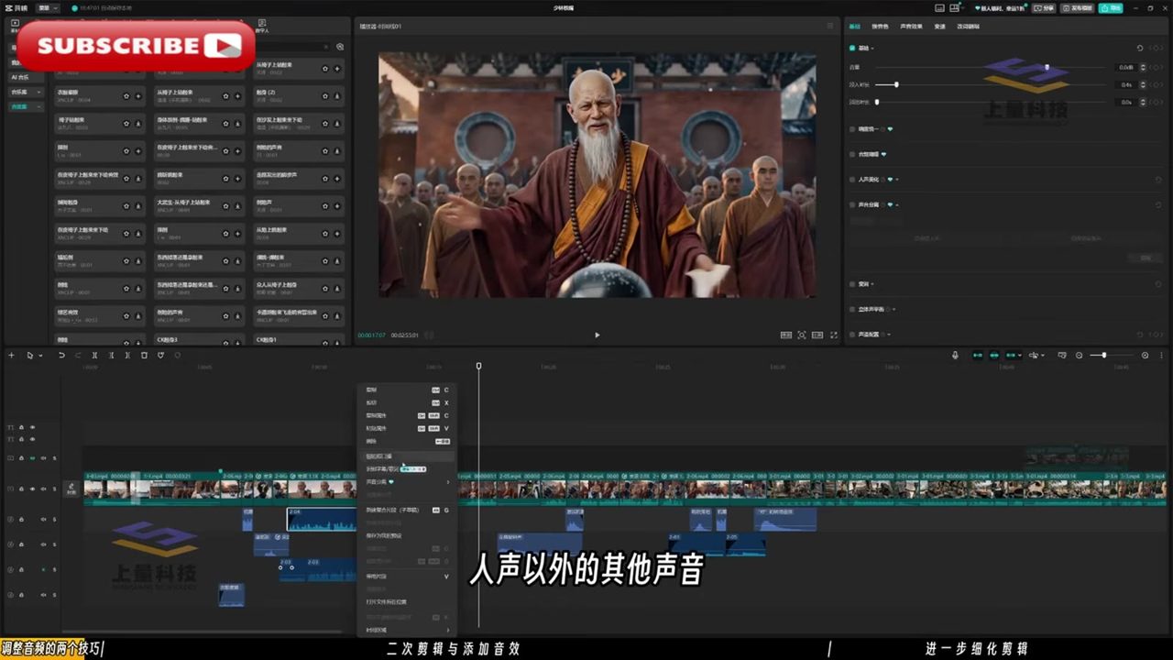Enter fullscreen preview in the player
The image size is (1173, 660).
click(833, 335)
